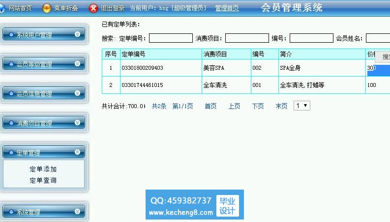
Task: Click 第1/1页 page indicator
Action: pyautogui.click(x=182, y=106)
